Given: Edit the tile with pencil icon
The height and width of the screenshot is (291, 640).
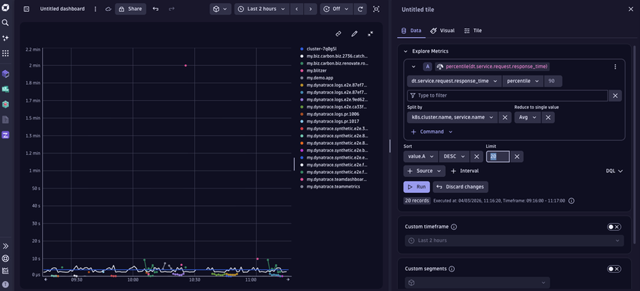Looking at the screenshot, I should [x=354, y=33].
